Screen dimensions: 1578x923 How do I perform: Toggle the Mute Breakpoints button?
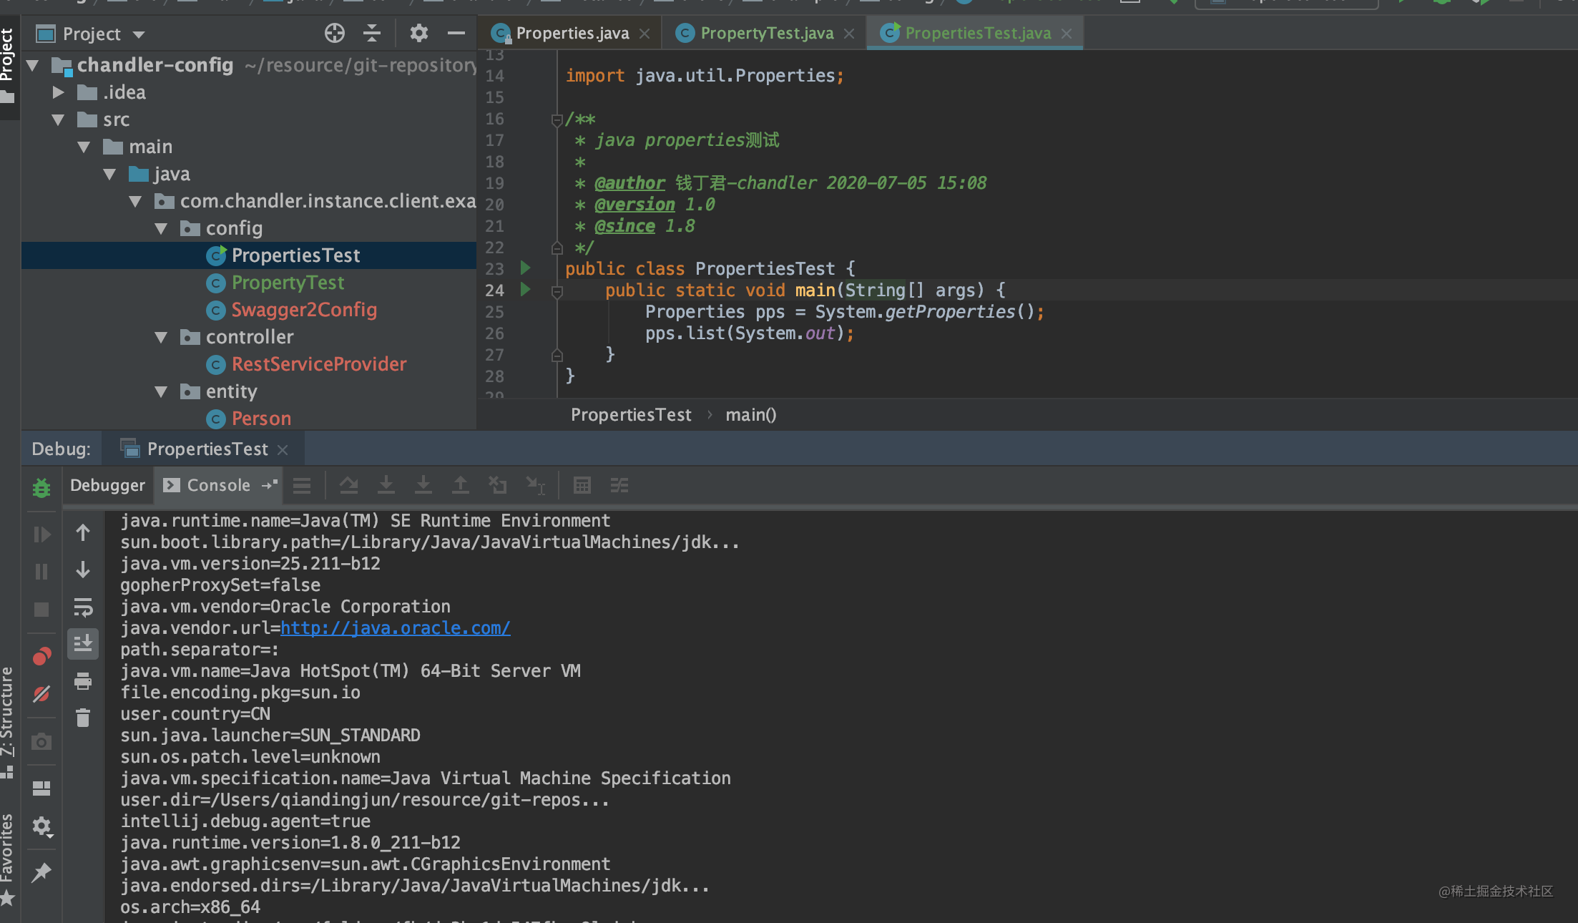point(41,694)
